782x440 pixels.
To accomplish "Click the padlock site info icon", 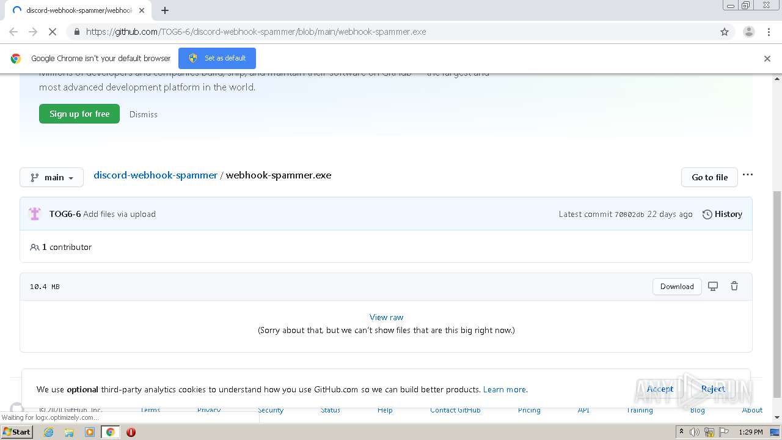I will click(x=76, y=32).
